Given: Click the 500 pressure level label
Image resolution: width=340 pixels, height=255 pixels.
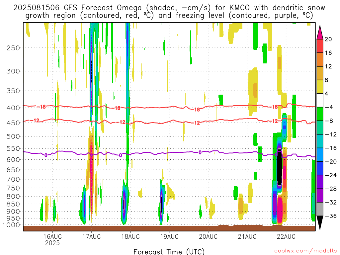Looking at the screenshot, I should point(13,136).
